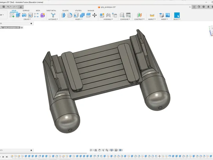The width and height of the screenshot is (213, 160).
Task: Click the ViewCube in the corner
Action: pos(211,31)
